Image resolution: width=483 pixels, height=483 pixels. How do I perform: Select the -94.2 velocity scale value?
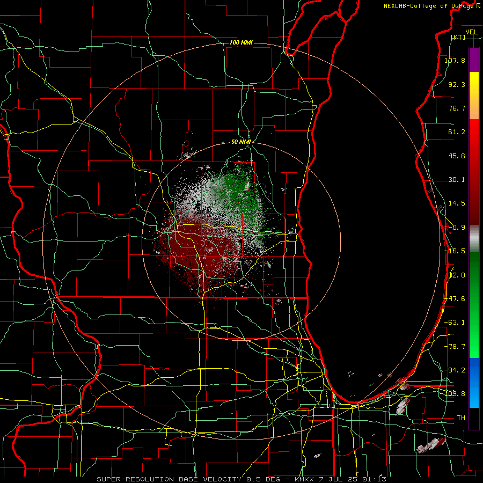[455, 370]
